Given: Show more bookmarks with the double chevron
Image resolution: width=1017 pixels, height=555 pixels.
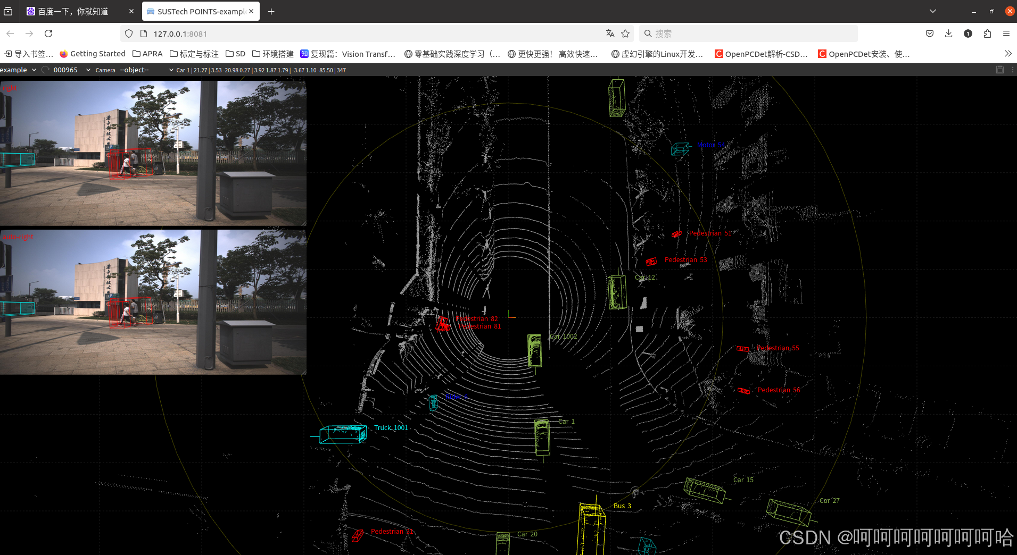Looking at the screenshot, I should (x=1008, y=54).
